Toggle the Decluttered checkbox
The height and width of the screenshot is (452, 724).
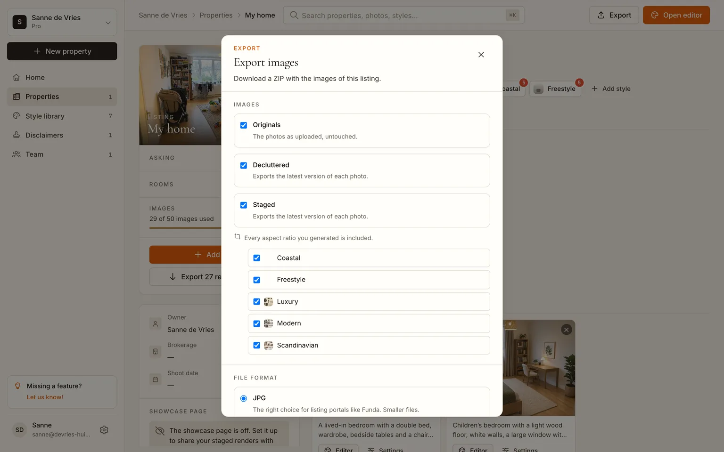(244, 165)
